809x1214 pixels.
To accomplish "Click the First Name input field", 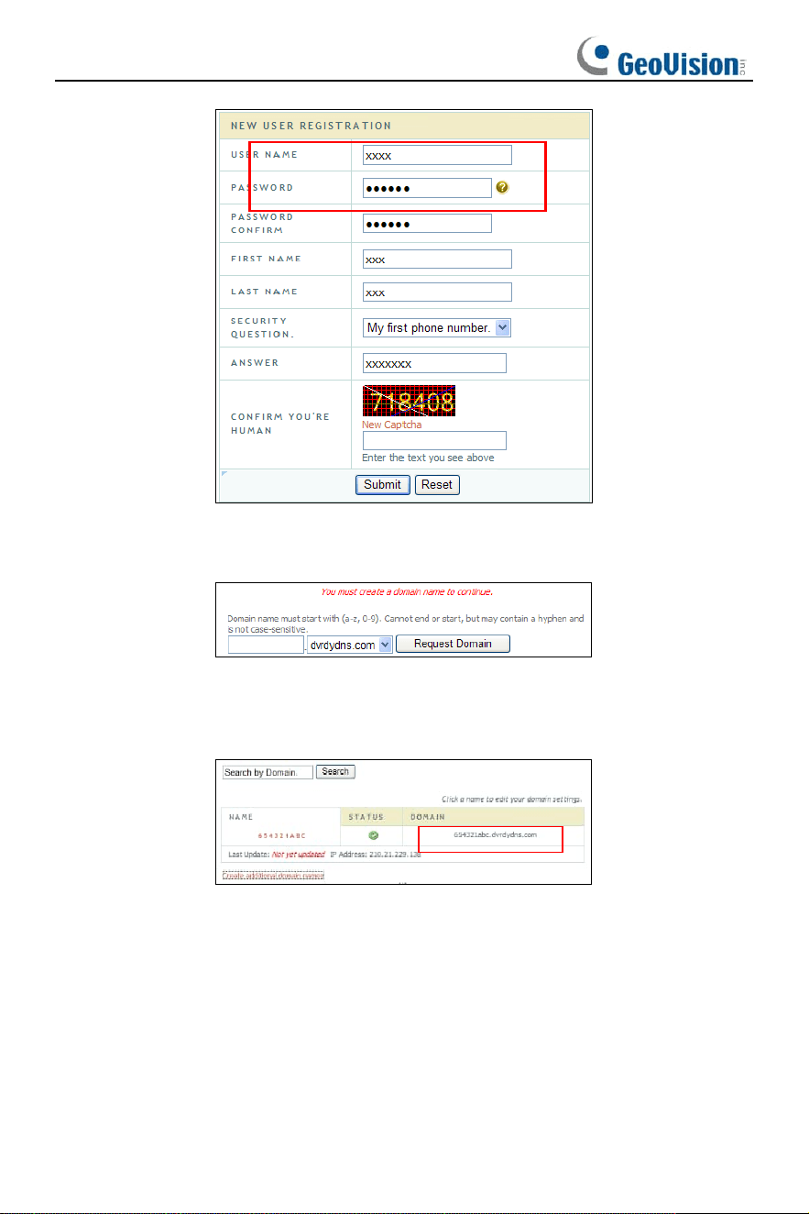I will point(437,259).
